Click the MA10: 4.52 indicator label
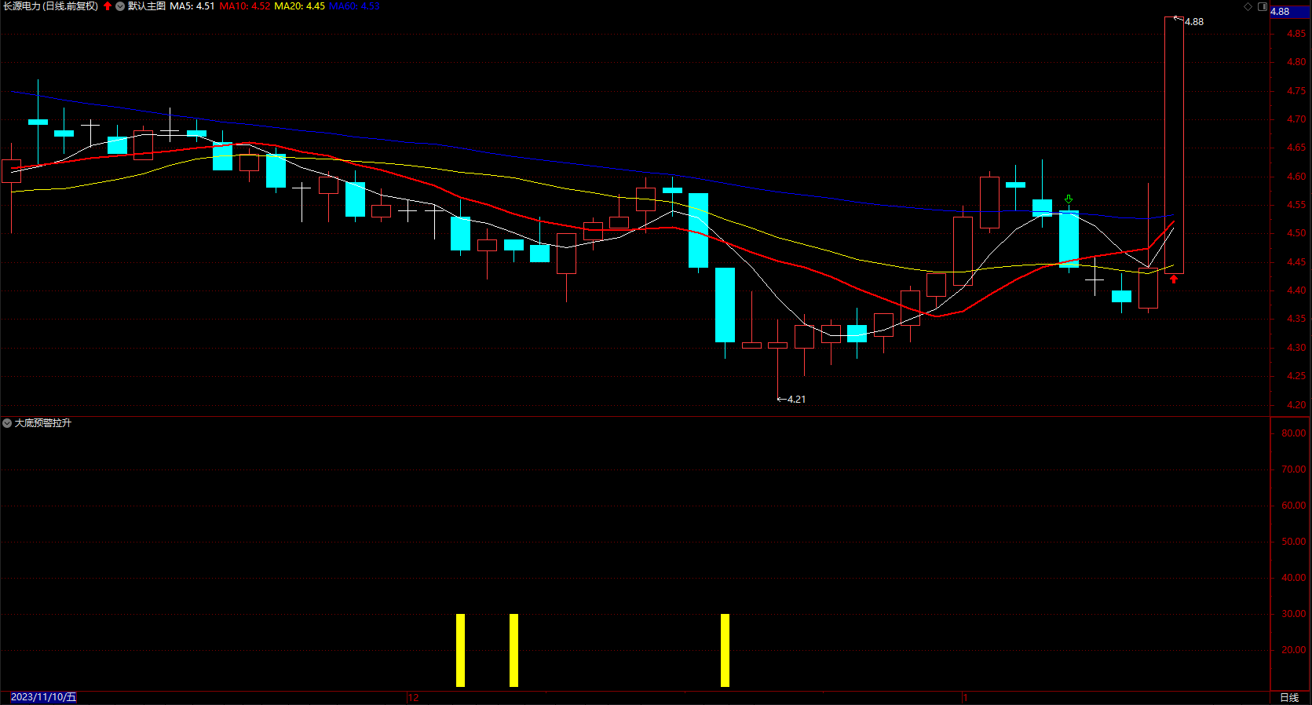This screenshot has height=705, width=1312. [x=245, y=6]
